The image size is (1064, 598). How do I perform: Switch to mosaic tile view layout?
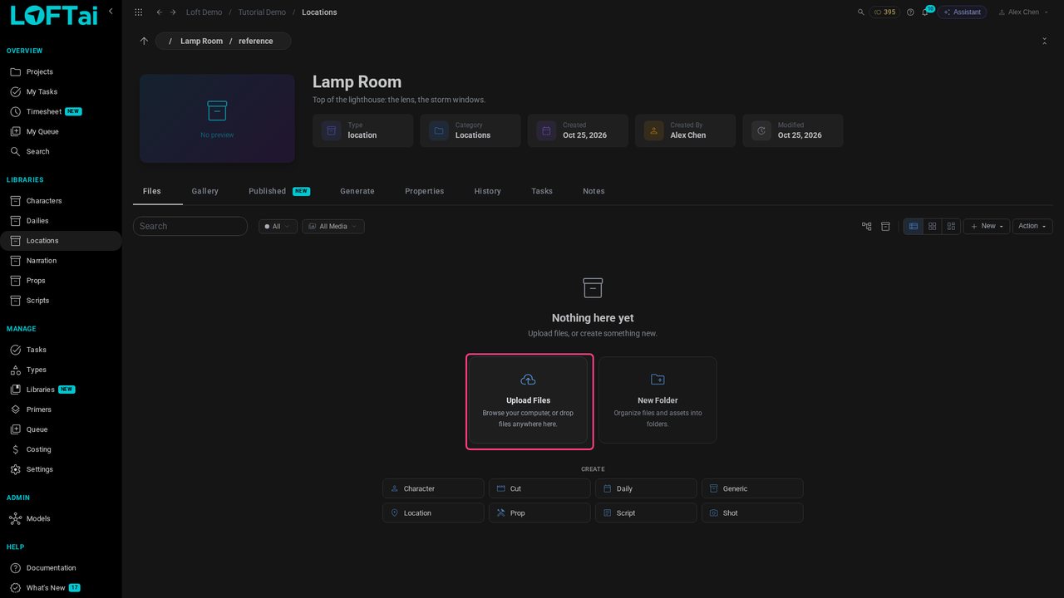click(952, 226)
